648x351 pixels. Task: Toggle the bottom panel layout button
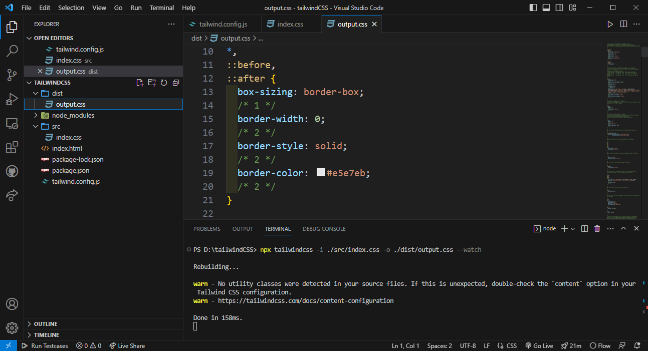pos(546,8)
